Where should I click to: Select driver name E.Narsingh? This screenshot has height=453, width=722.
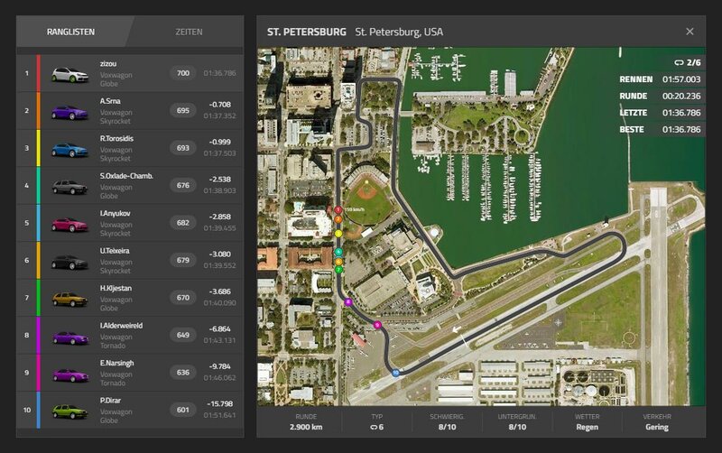click(117, 363)
